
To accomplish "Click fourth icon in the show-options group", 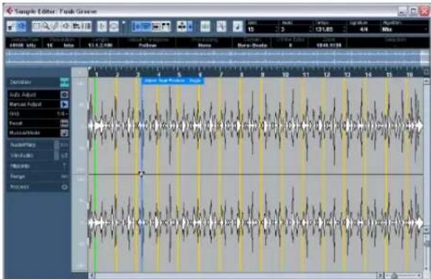I will click(x=166, y=27).
